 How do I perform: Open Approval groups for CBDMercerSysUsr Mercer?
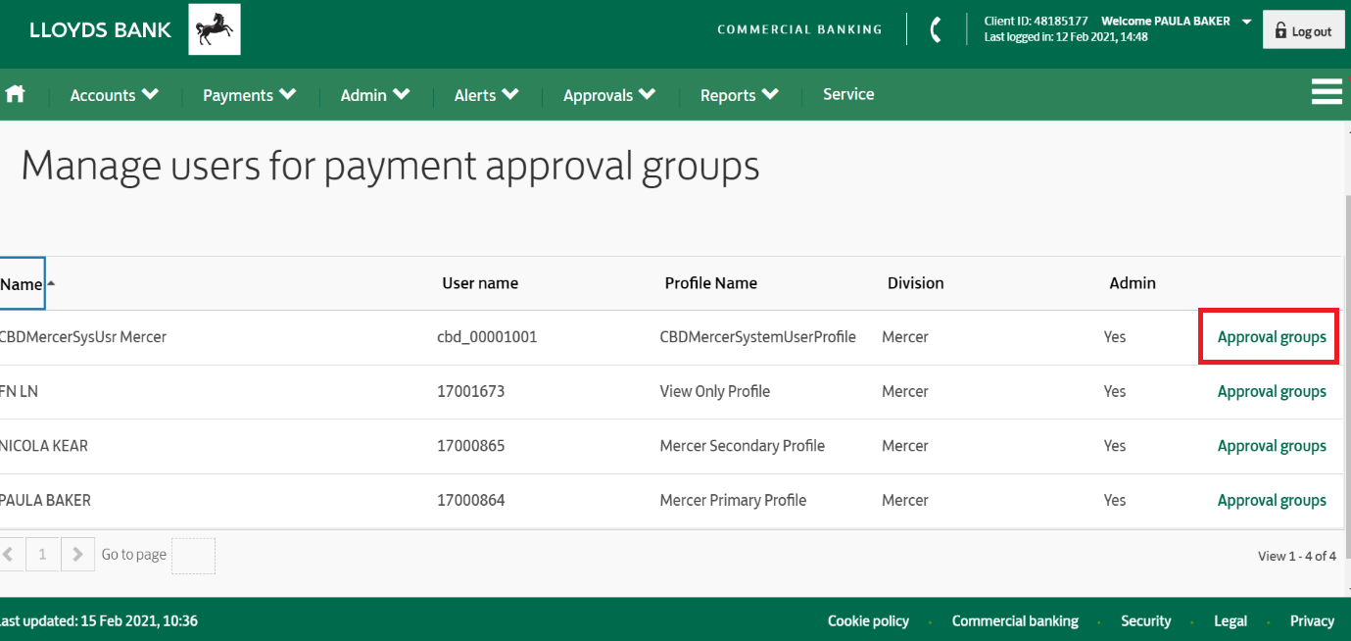click(x=1272, y=337)
